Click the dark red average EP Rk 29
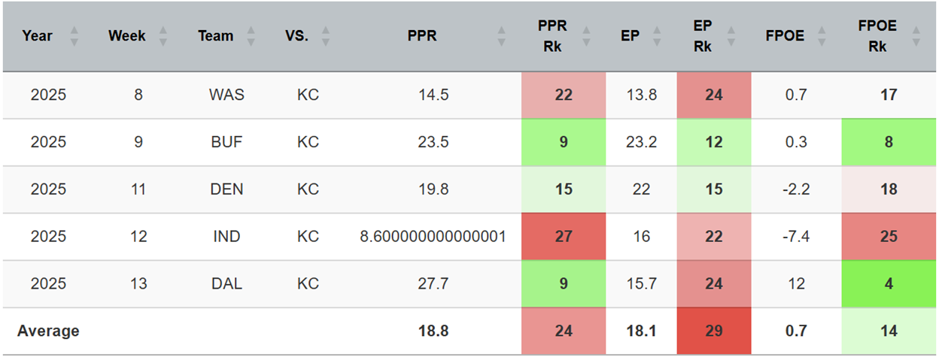Screen dimensions: 939x357 point(713,331)
